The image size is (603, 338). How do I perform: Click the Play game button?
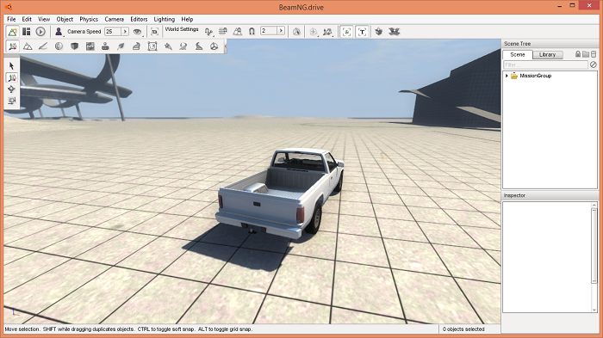coord(40,32)
